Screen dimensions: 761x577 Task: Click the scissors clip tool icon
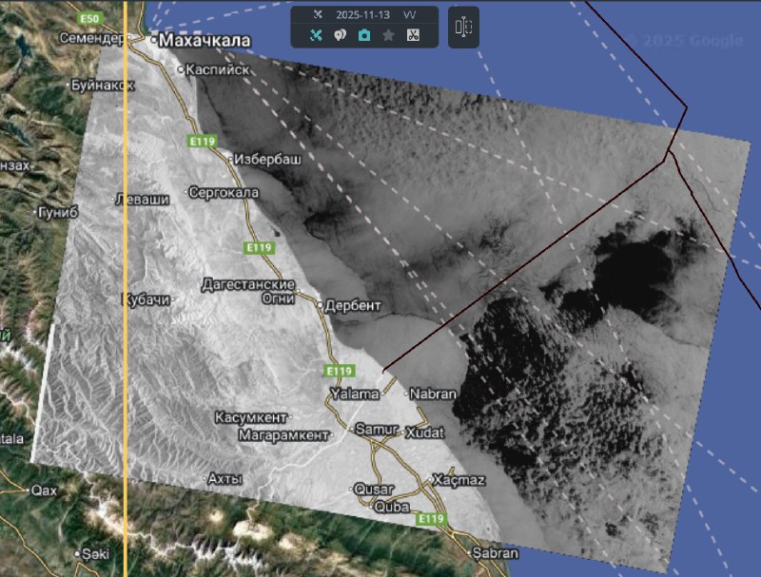413,35
